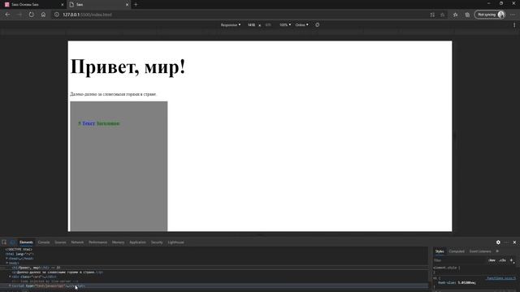This screenshot has height=292, width=520.
Task: Add this page to favorites star icon
Action: 442,15
